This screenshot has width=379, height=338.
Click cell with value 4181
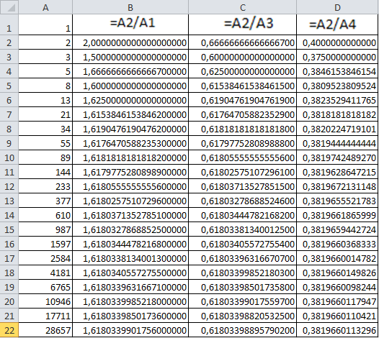(45, 273)
